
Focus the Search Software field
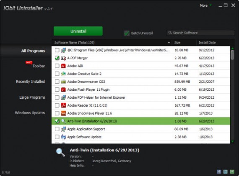pos(200,33)
